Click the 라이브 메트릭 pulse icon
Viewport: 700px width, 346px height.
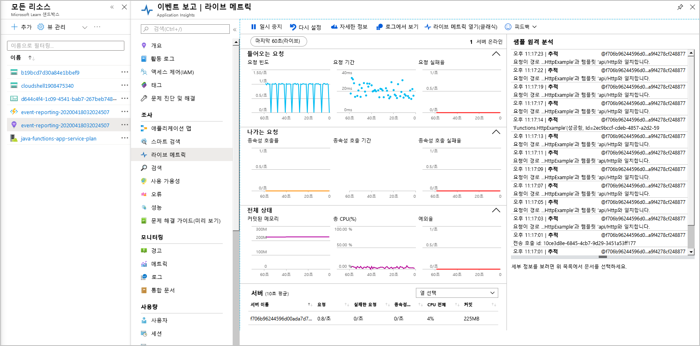coord(144,155)
